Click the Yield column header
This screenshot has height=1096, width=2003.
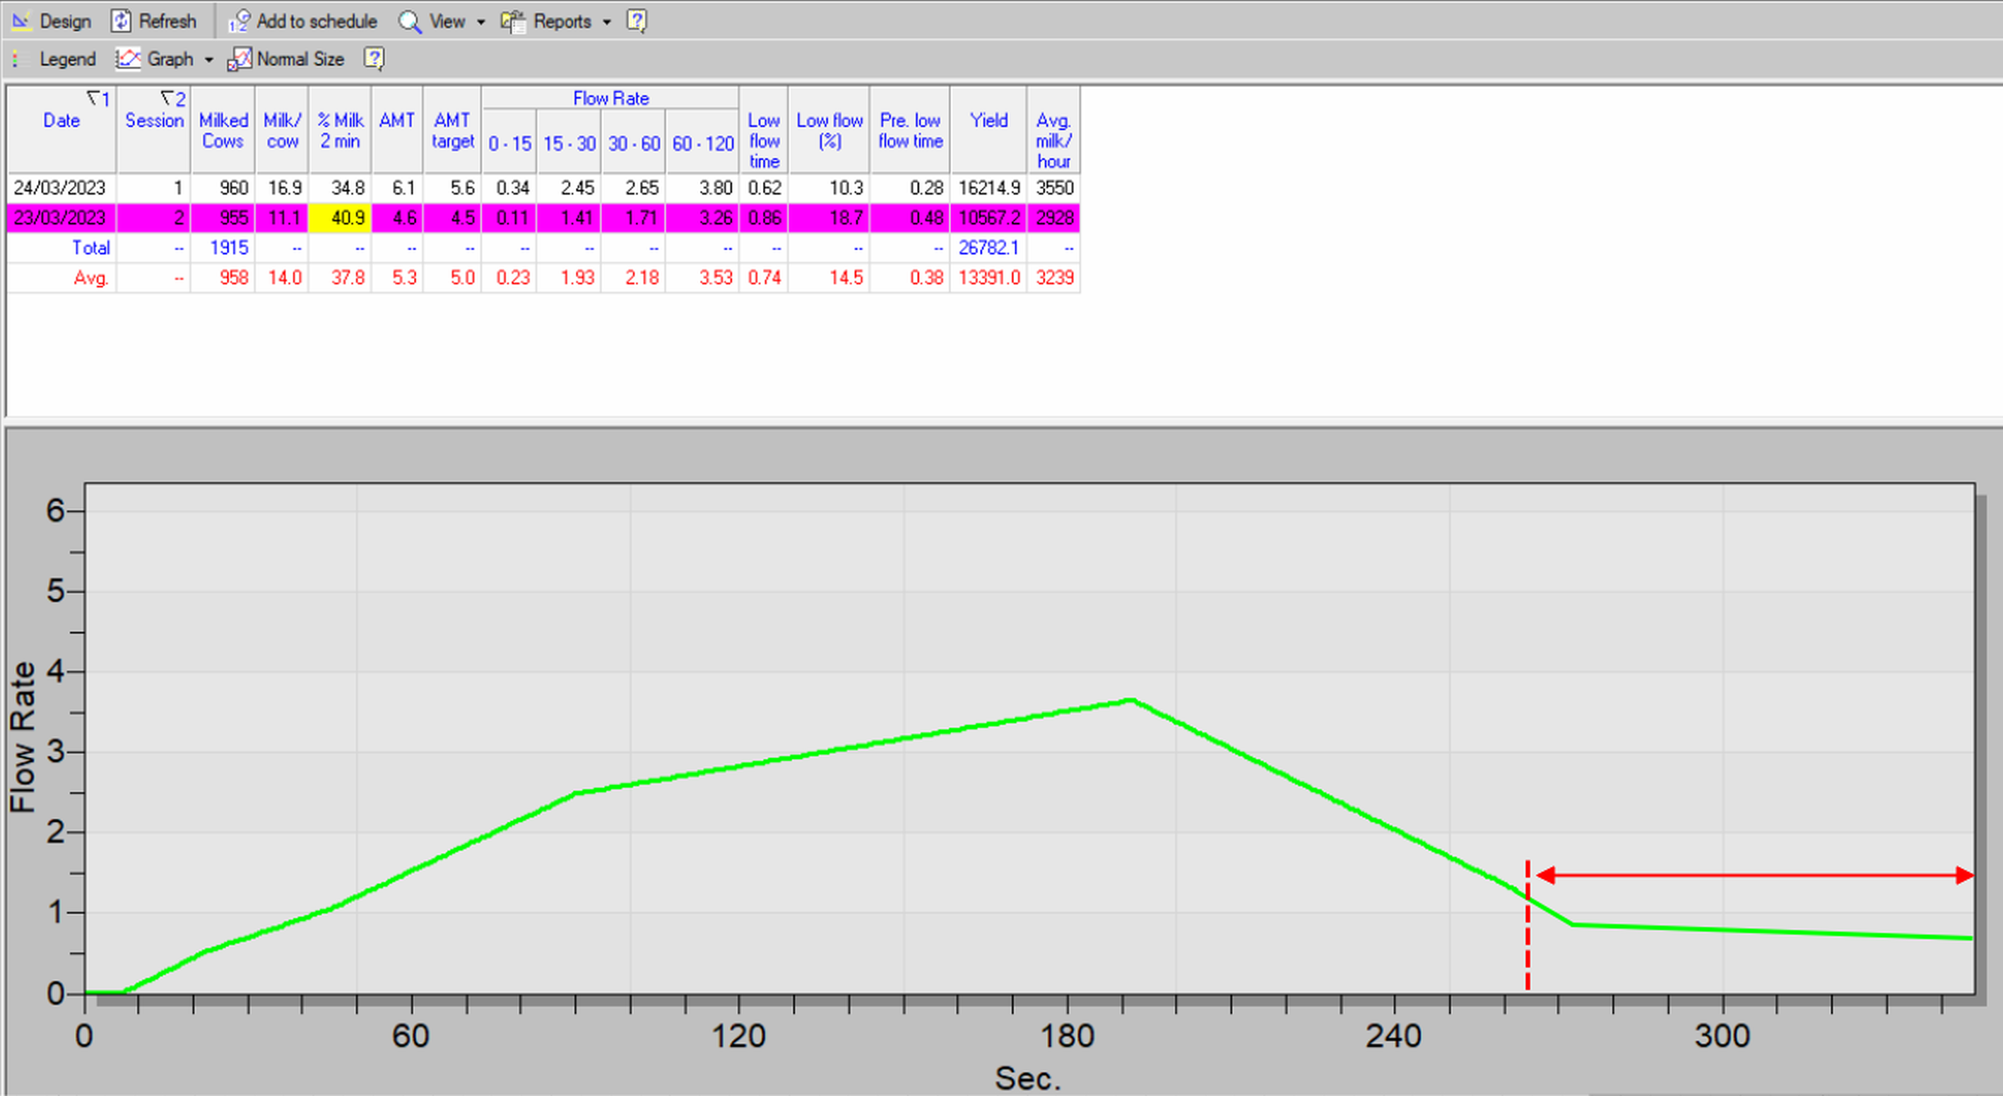point(988,121)
